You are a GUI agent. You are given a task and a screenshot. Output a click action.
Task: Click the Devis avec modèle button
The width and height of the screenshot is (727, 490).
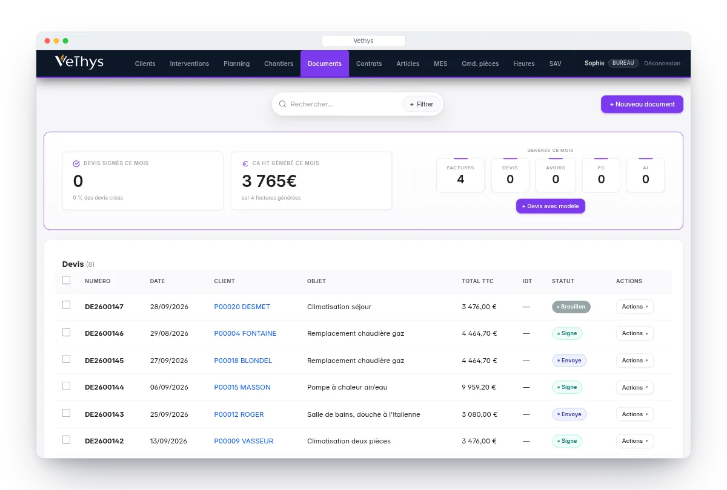(551, 206)
